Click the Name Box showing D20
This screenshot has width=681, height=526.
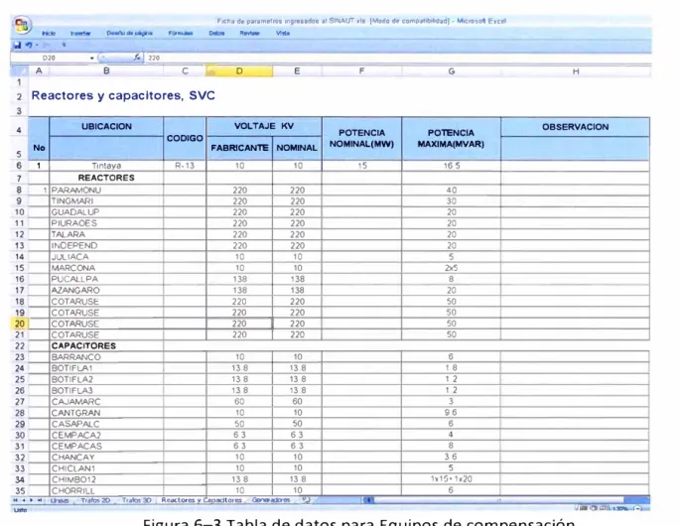[50, 58]
